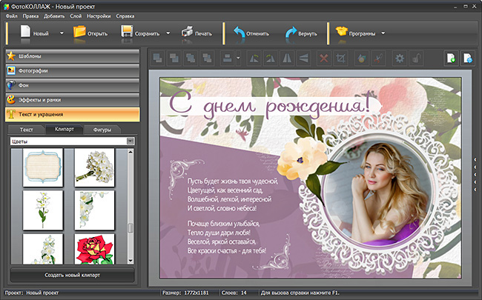
Task: Select the white bouquet clipart thumbnail
Action: point(94,167)
